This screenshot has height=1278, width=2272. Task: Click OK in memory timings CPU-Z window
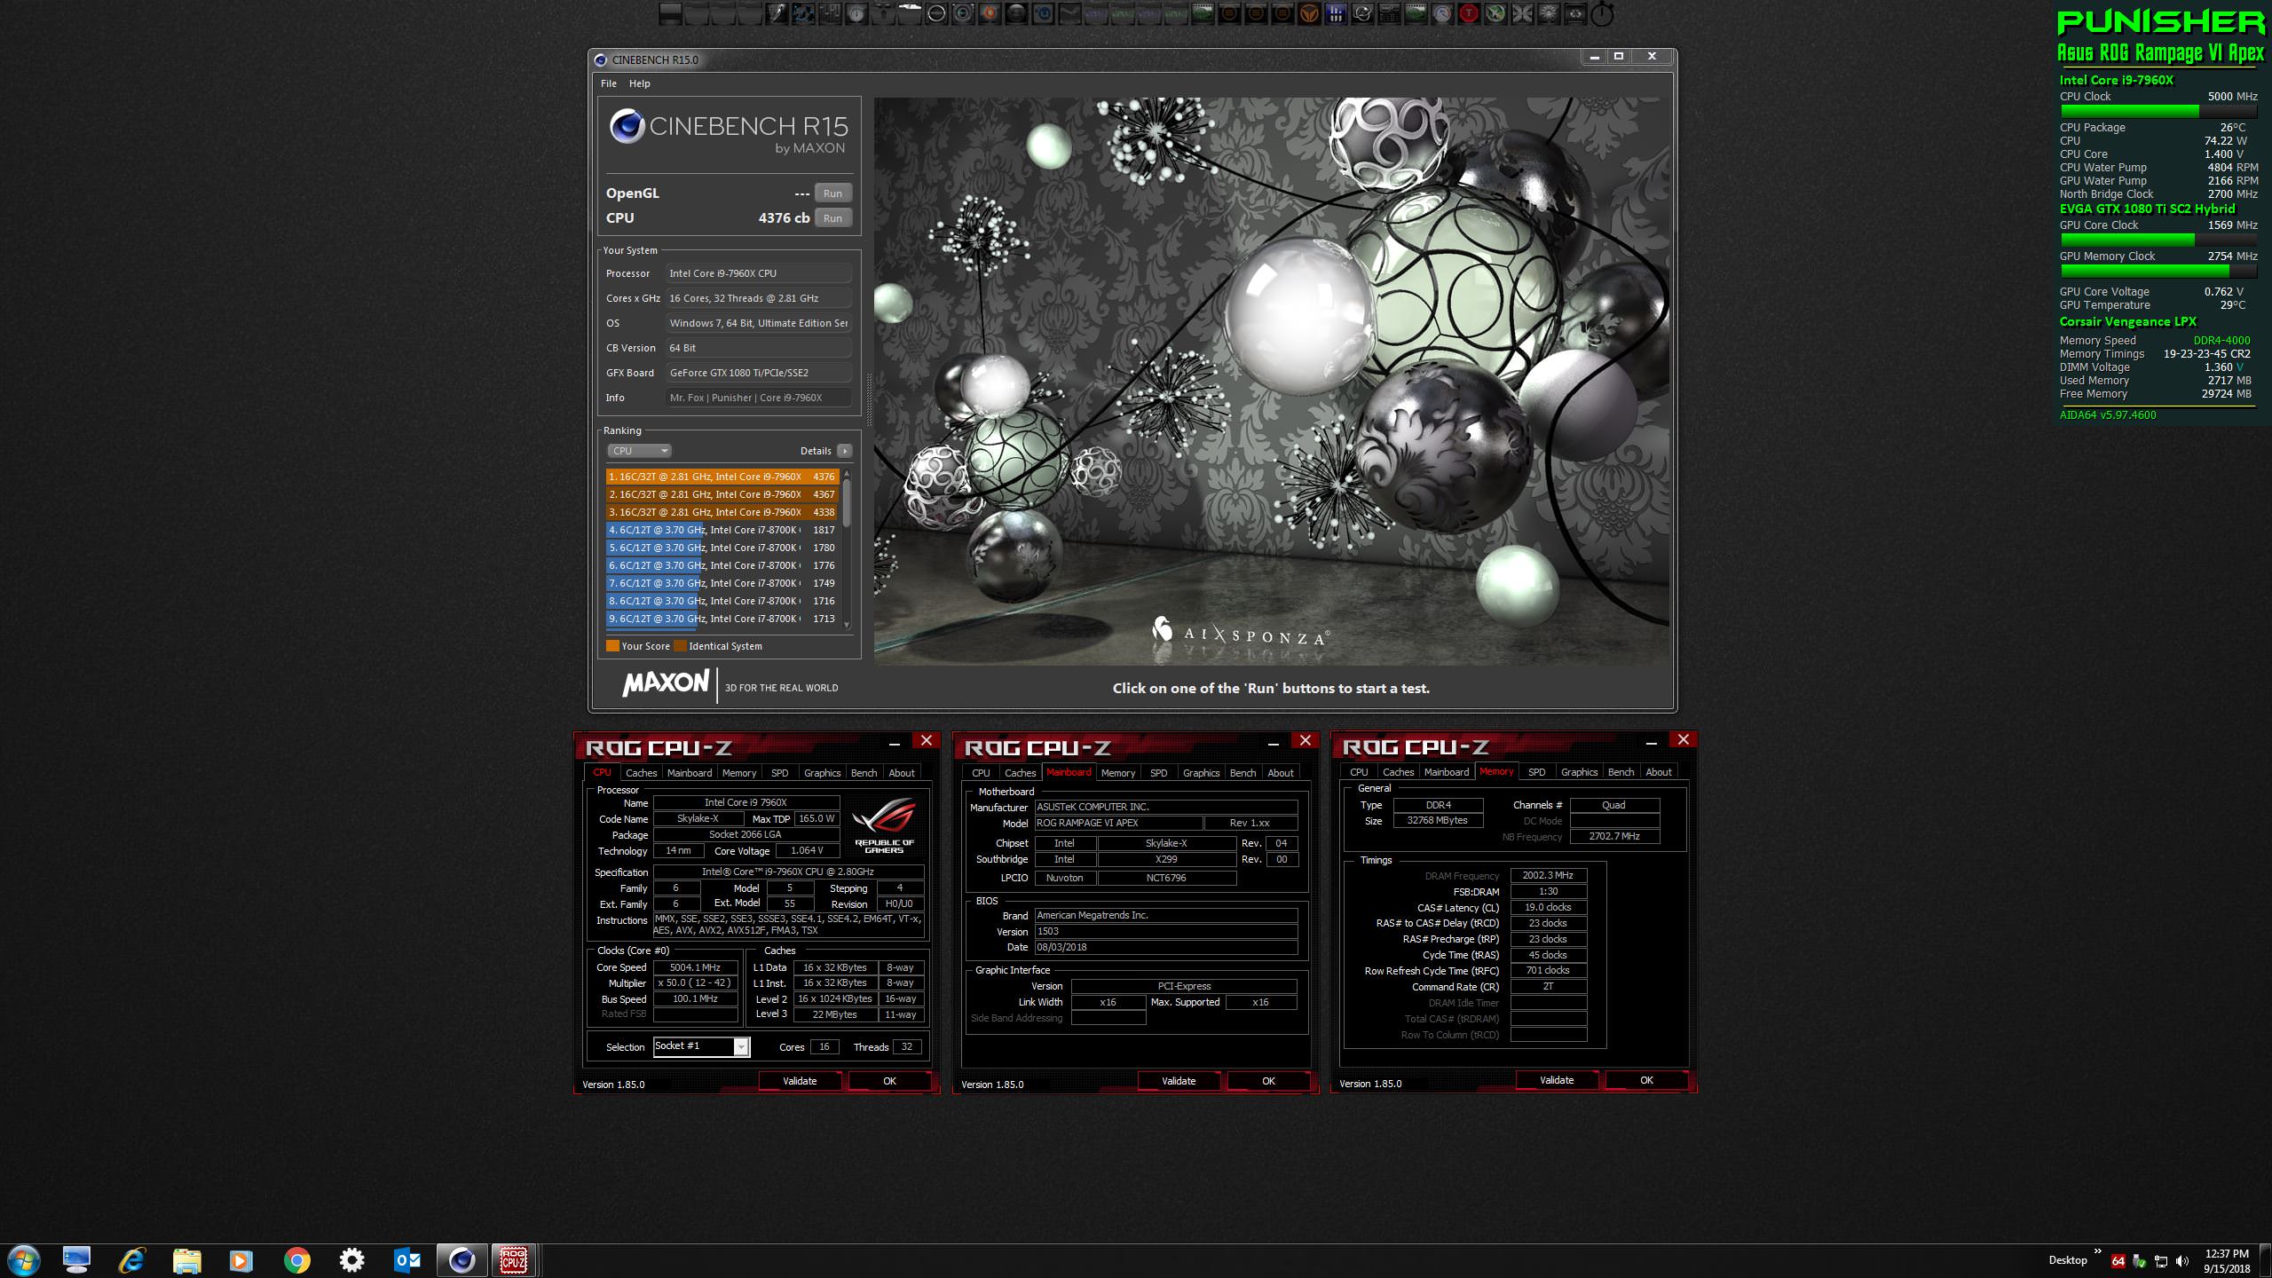click(x=1646, y=1080)
